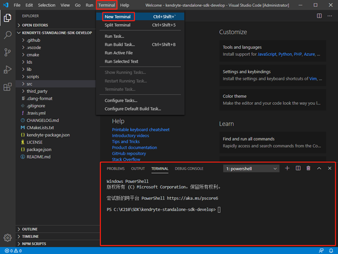
Task: Open Tips and Tricks link
Action: coord(125,142)
